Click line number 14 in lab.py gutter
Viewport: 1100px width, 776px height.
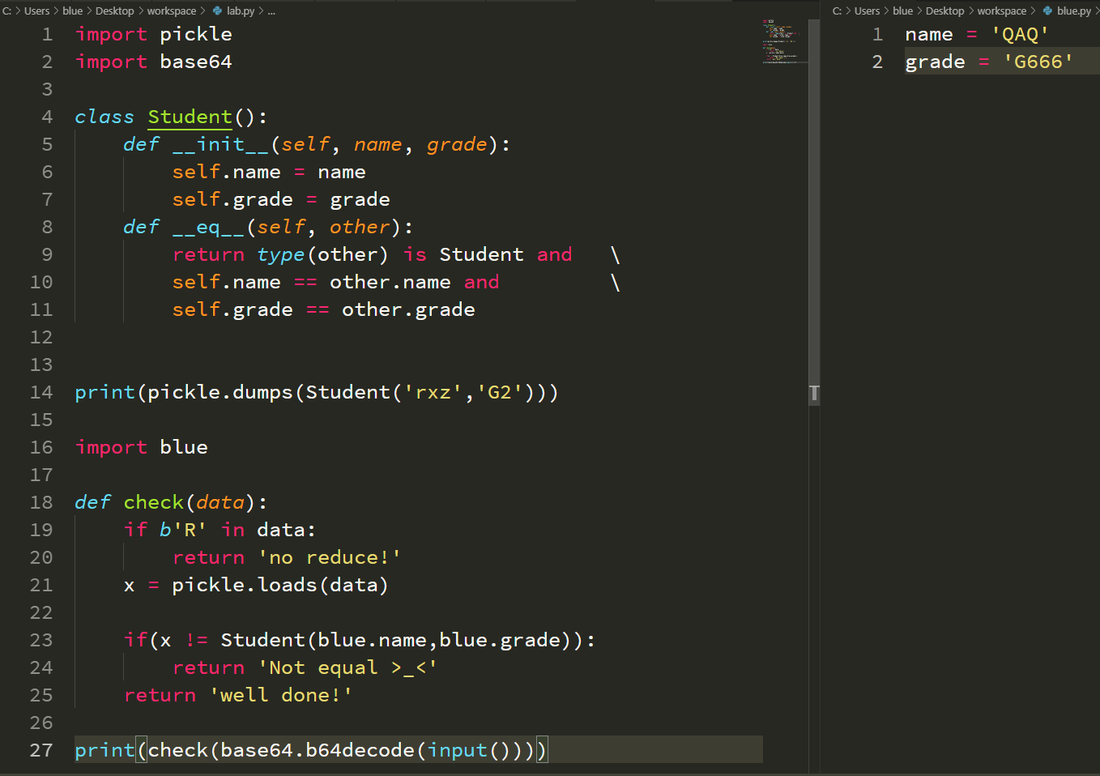41,392
